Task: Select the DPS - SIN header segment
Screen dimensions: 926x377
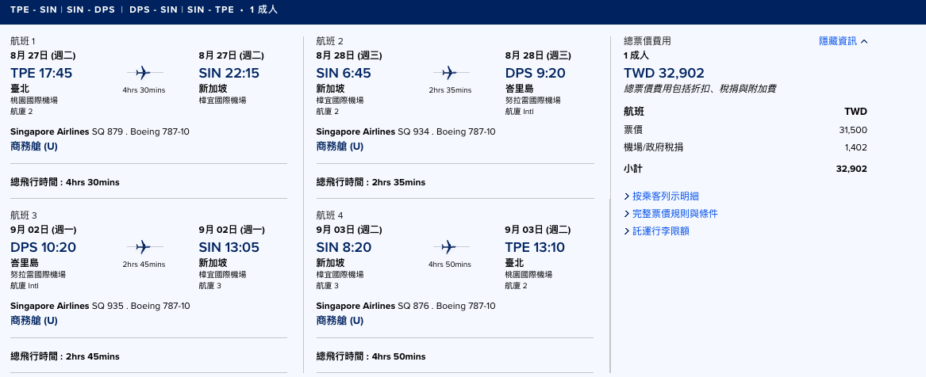Action: 154,10
